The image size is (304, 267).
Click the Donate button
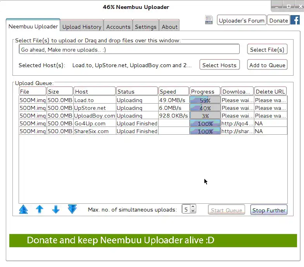[x=278, y=20]
